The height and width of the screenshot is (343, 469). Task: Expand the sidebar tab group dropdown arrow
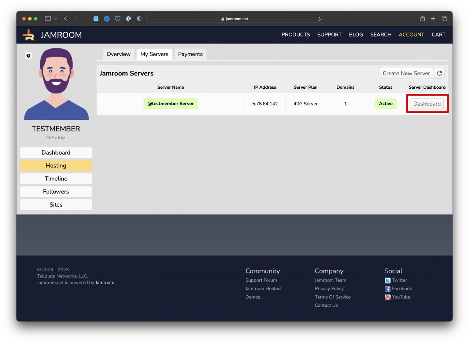[55, 19]
